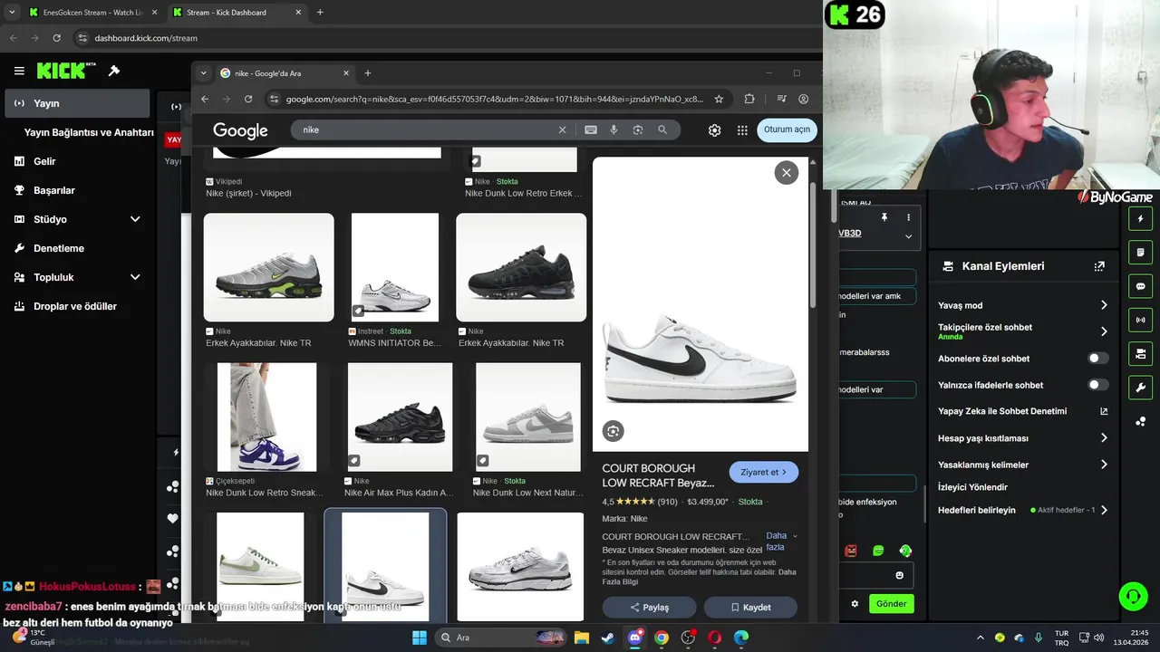Click the Kaydet save button
The image size is (1160, 652).
(750, 608)
